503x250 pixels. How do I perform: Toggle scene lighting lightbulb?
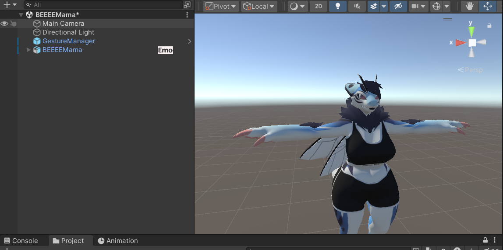pos(337,7)
